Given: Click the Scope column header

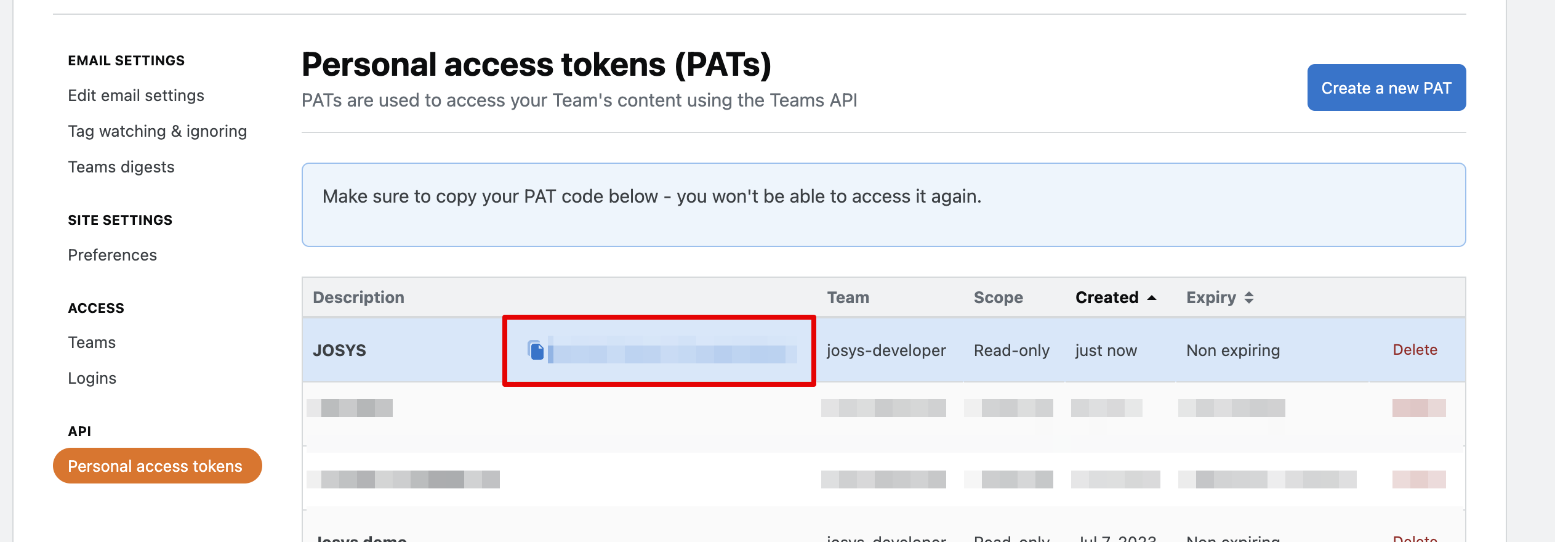Looking at the screenshot, I should pos(998,297).
